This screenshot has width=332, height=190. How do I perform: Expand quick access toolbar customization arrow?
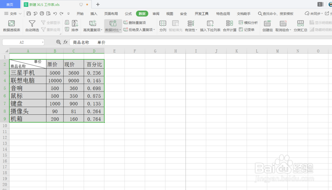[x=68, y=14]
